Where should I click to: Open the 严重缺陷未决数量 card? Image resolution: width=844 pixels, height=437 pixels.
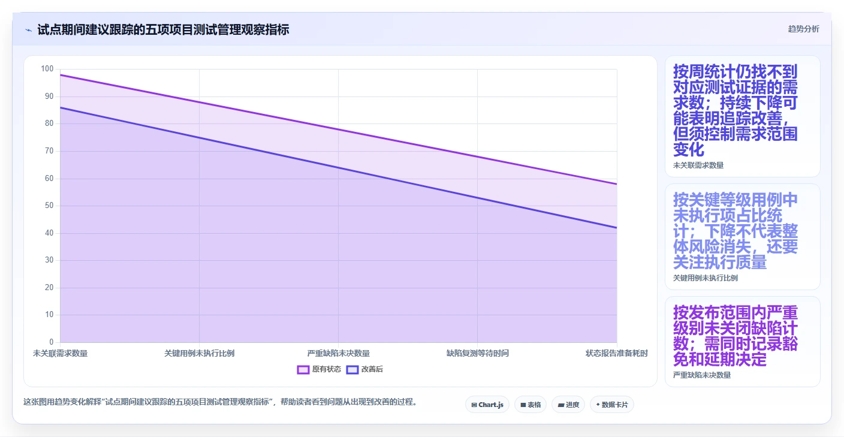(x=742, y=342)
